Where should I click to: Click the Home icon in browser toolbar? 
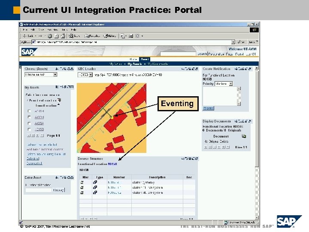pyautogui.click(x=63, y=36)
